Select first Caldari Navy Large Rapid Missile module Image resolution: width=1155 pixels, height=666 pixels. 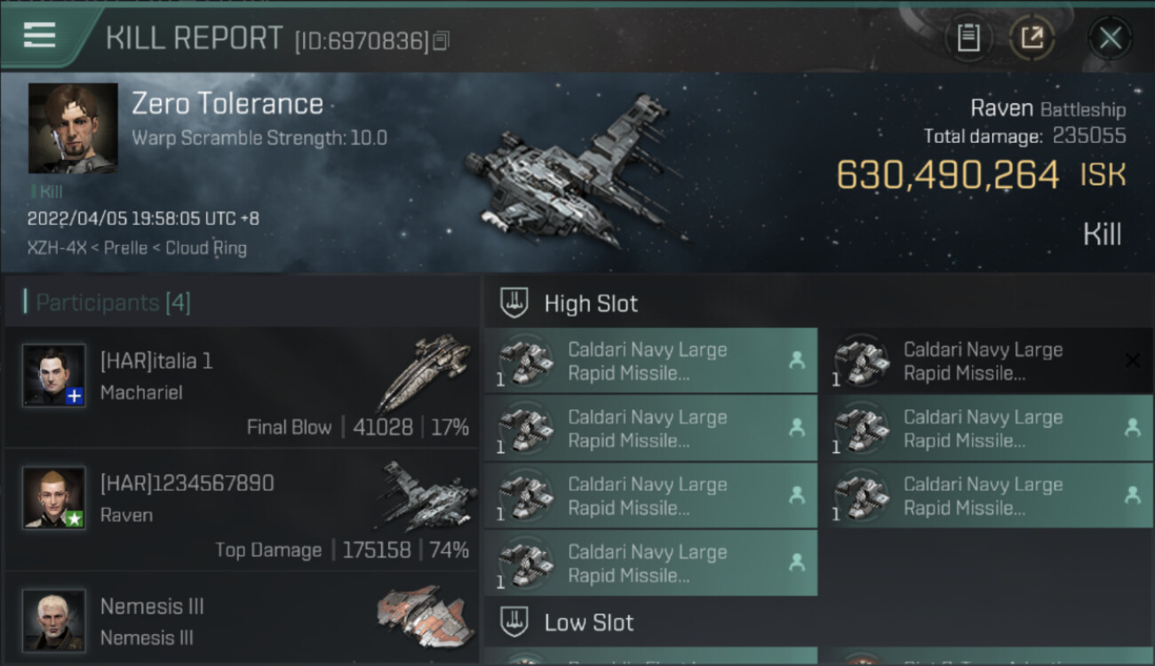(x=649, y=361)
